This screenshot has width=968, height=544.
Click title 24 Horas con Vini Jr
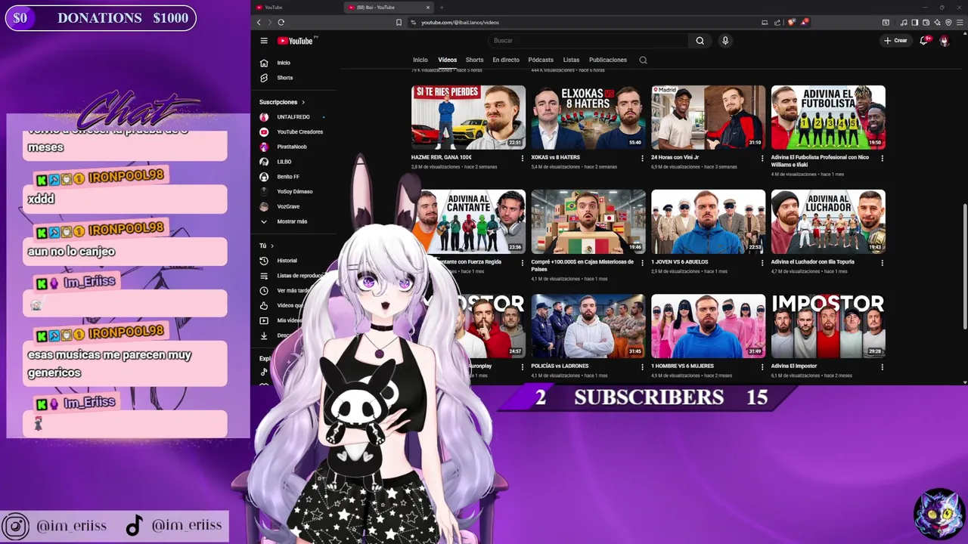pos(676,157)
